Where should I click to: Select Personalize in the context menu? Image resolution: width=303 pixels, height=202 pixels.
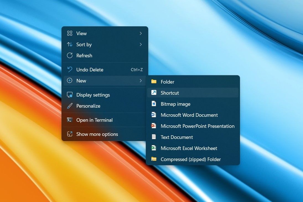coord(105,106)
